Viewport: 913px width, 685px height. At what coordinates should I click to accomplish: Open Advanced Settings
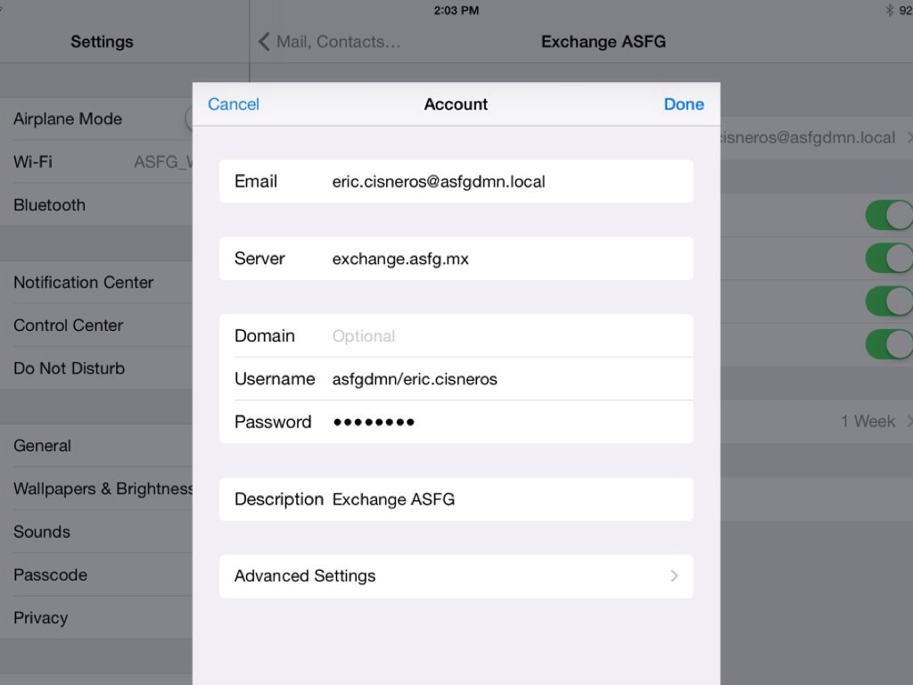pos(456,575)
